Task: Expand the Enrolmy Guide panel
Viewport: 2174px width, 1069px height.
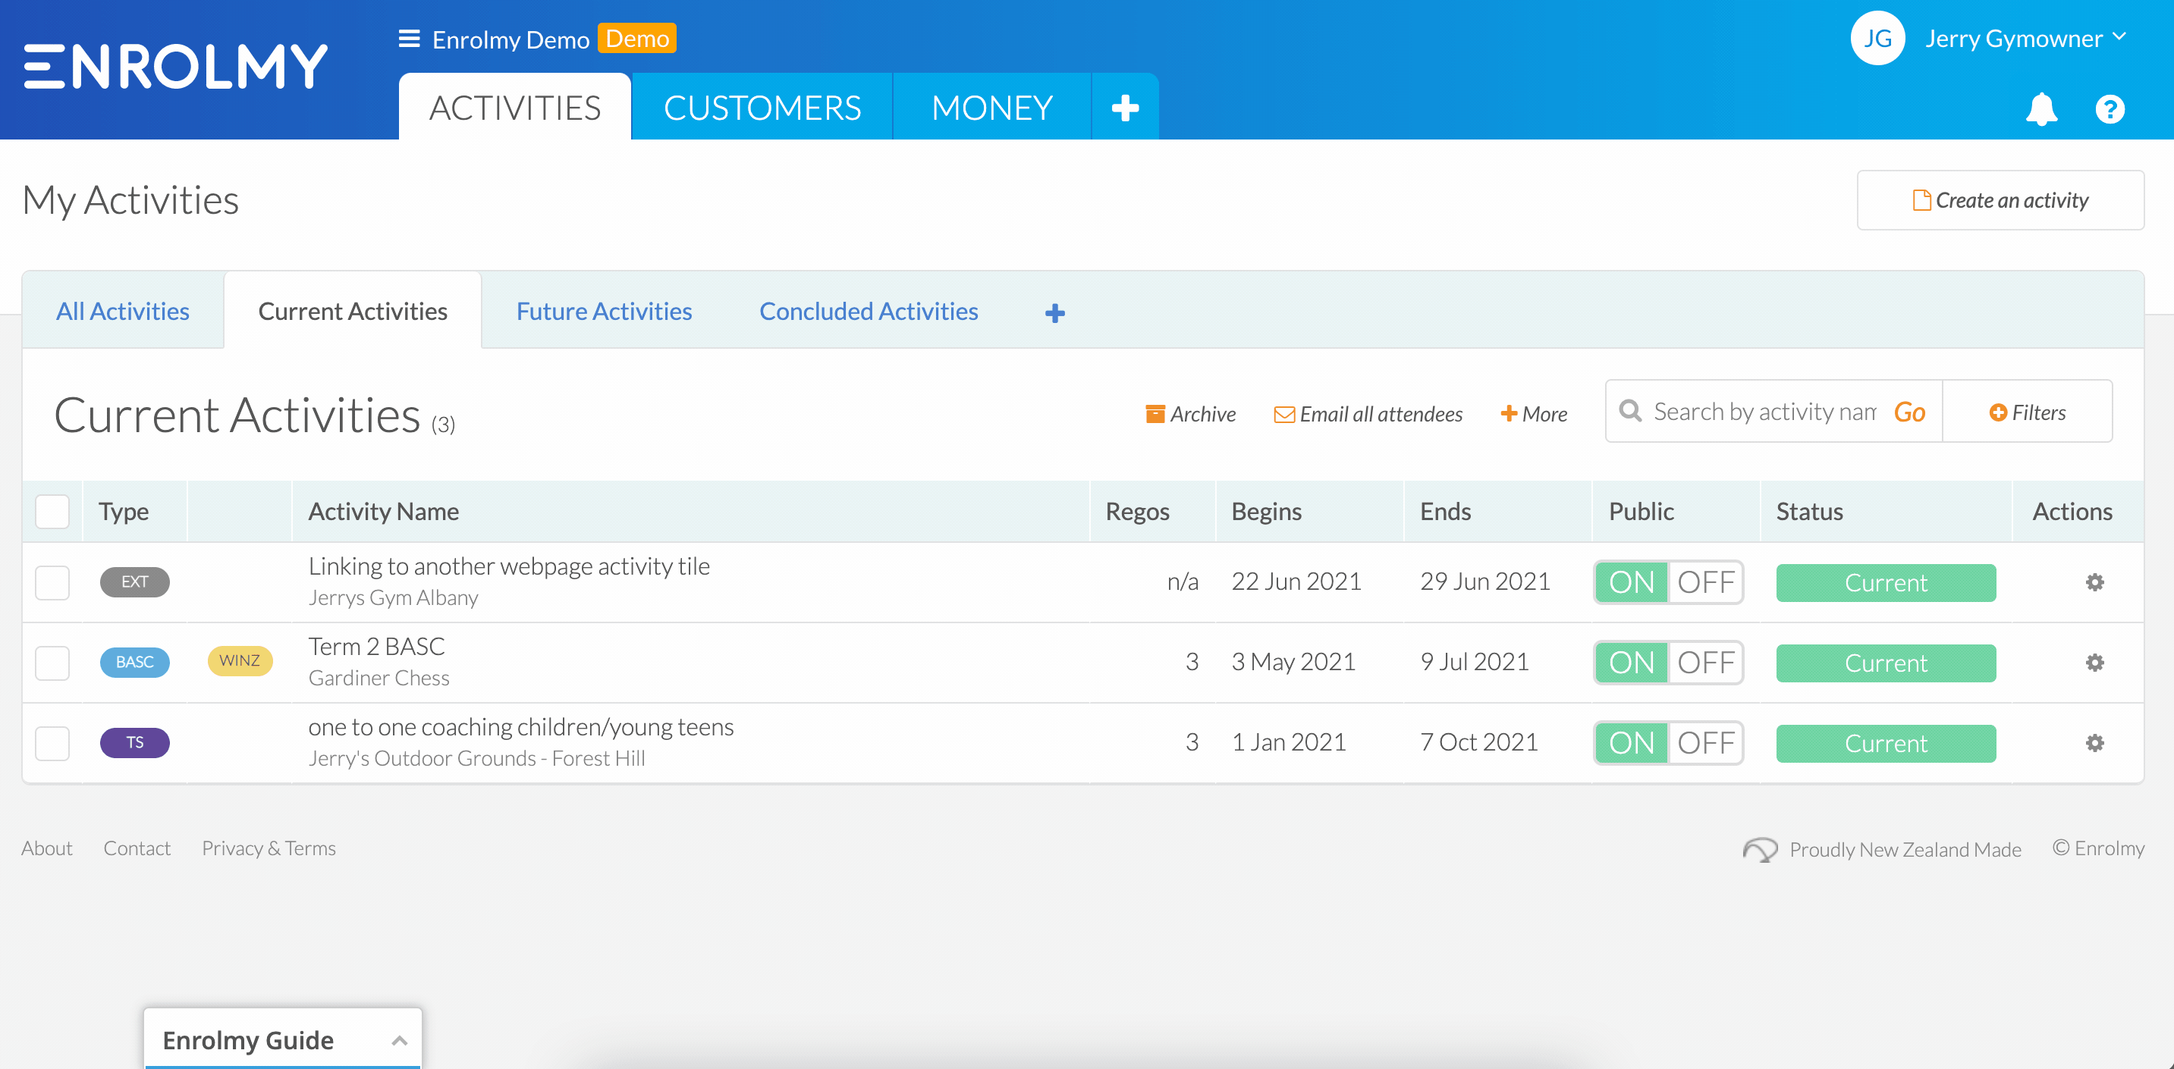Action: click(283, 1039)
